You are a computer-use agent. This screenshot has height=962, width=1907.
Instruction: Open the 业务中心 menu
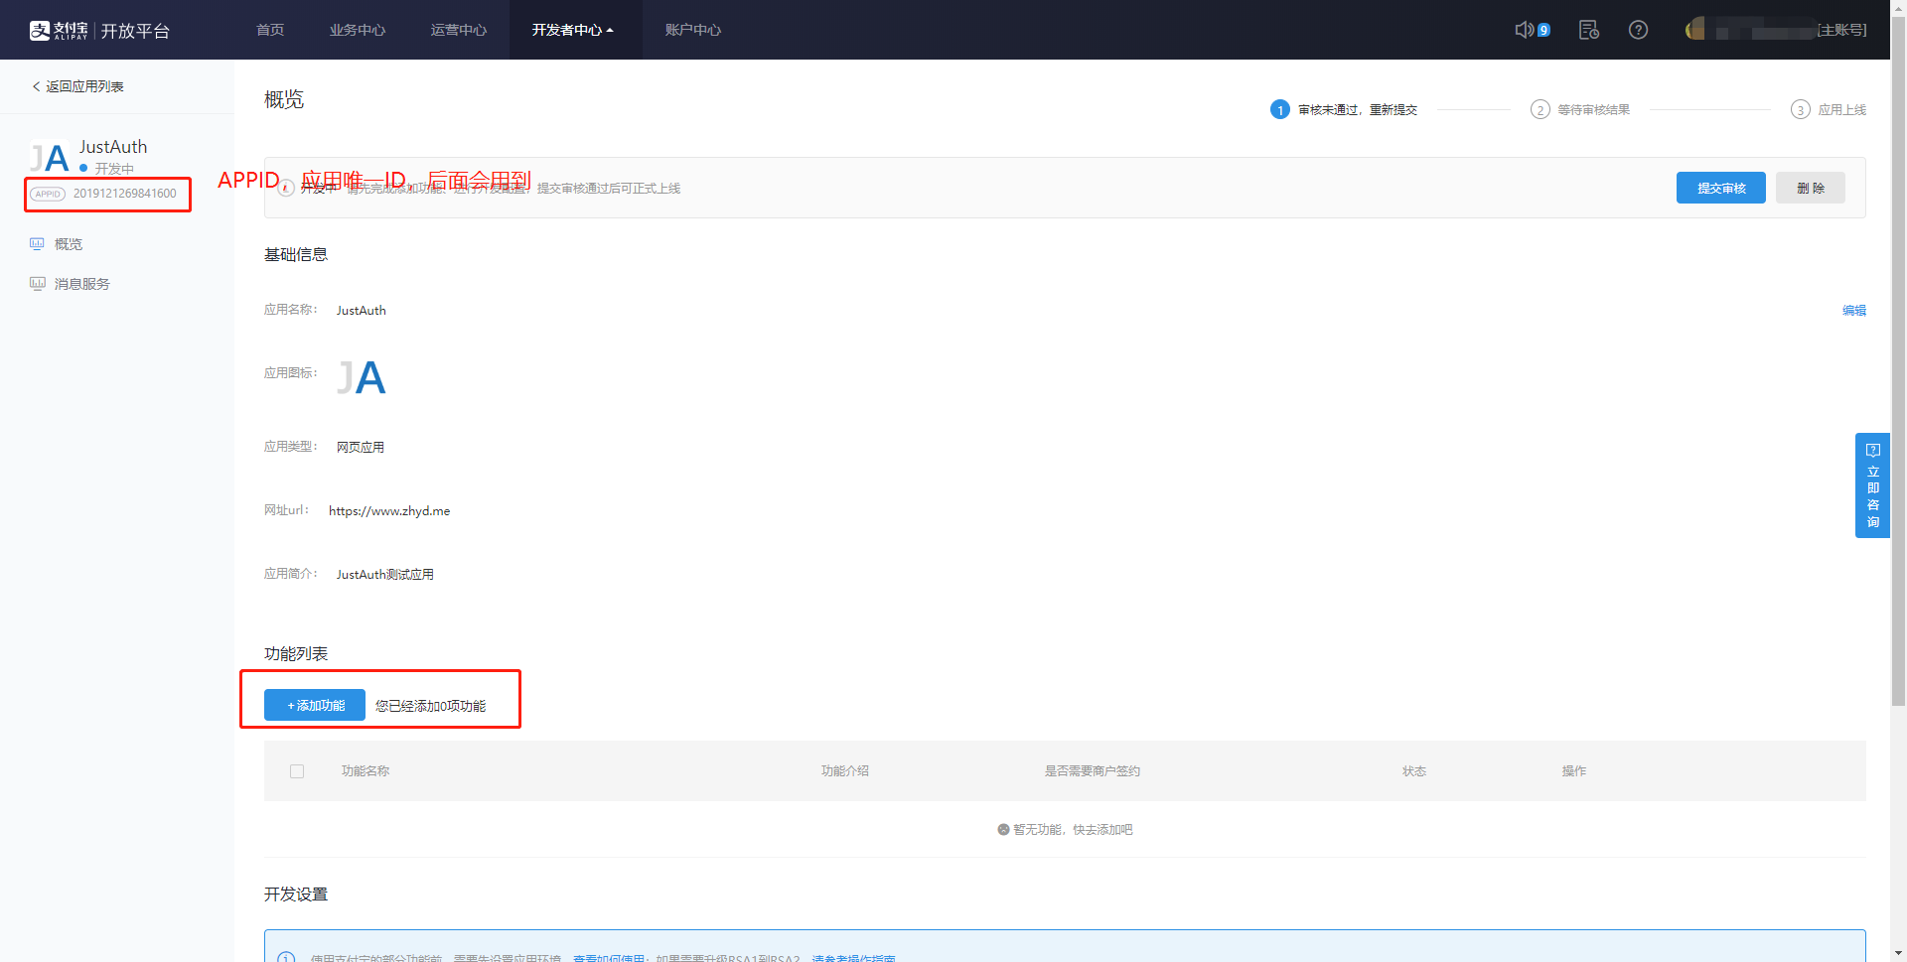point(358,30)
